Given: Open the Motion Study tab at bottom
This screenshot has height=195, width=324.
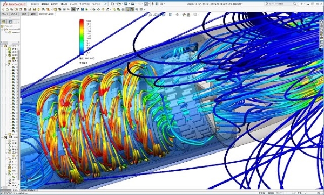Looking at the screenshot, I should 28,190.
